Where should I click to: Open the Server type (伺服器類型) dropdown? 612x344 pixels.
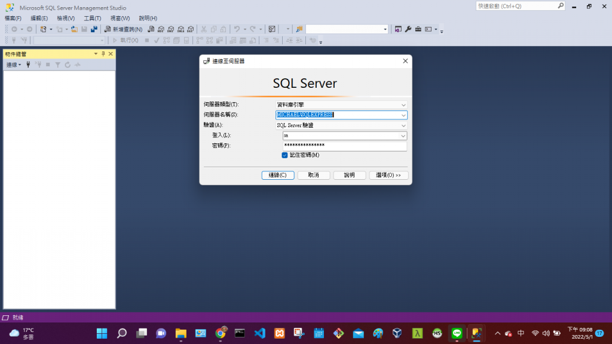click(x=341, y=105)
